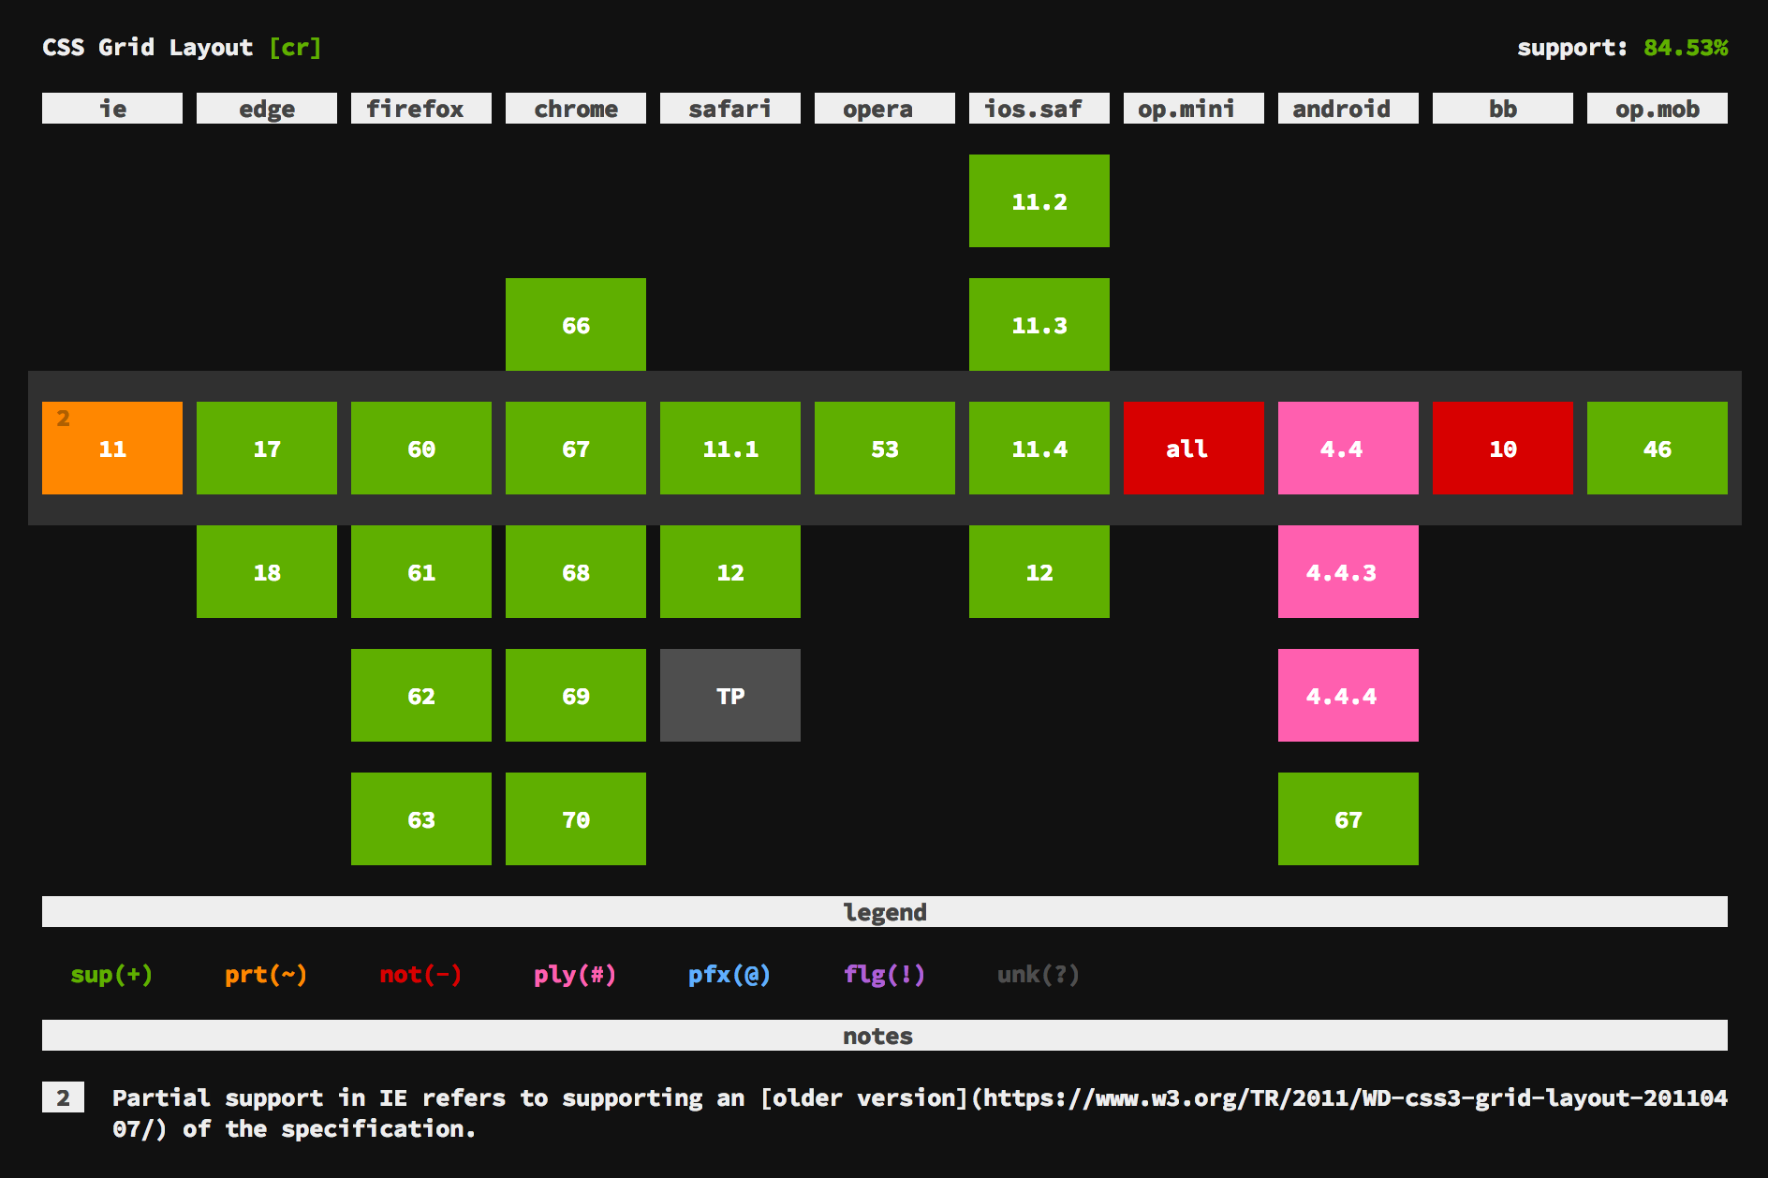
Task: Click the firefox 60 cell
Action: 421,448
